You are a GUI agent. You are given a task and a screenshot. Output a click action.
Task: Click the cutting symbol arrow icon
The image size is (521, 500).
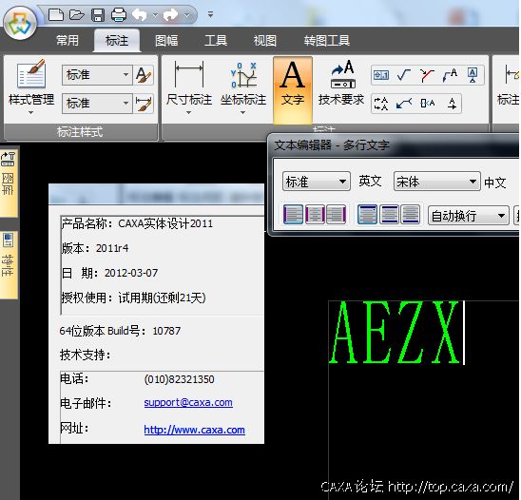(x=452, y=104)
